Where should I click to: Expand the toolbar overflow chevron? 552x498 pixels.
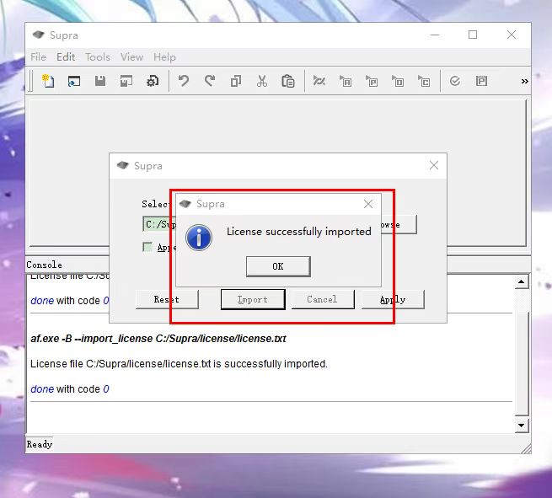click(524, 81)
